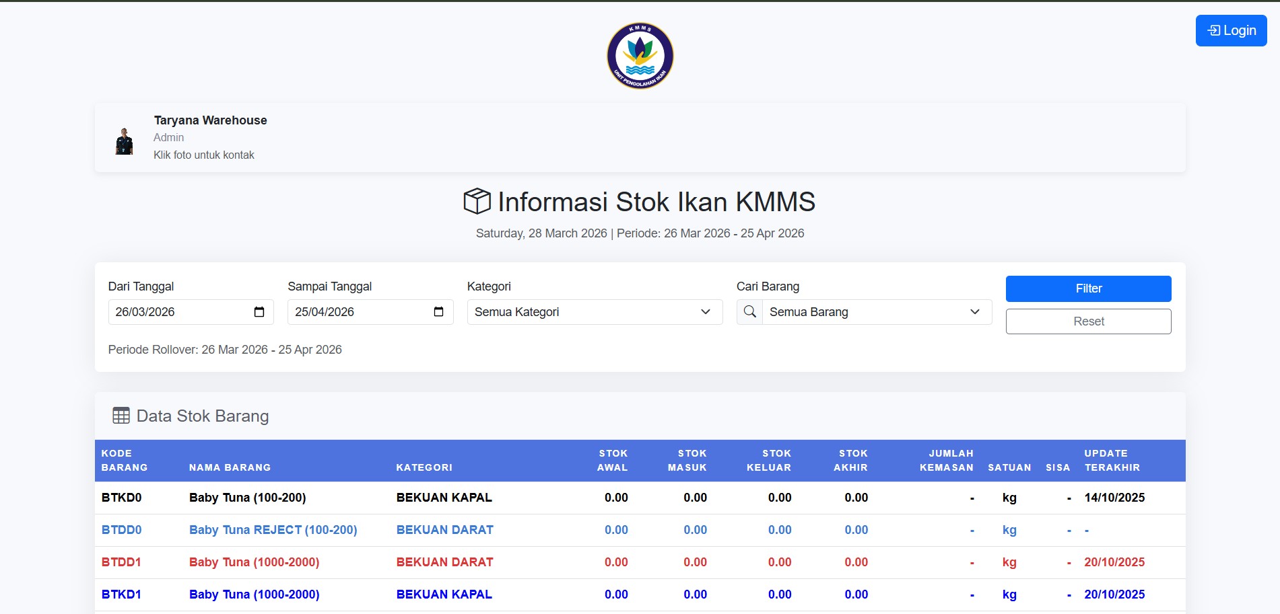
Task: Click the BTKD1 code link
Action: click(122, 594)
